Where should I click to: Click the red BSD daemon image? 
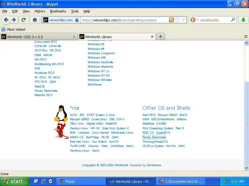61,130
